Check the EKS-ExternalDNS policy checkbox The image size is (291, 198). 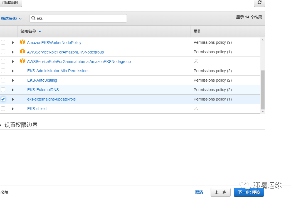pos(3,90)
